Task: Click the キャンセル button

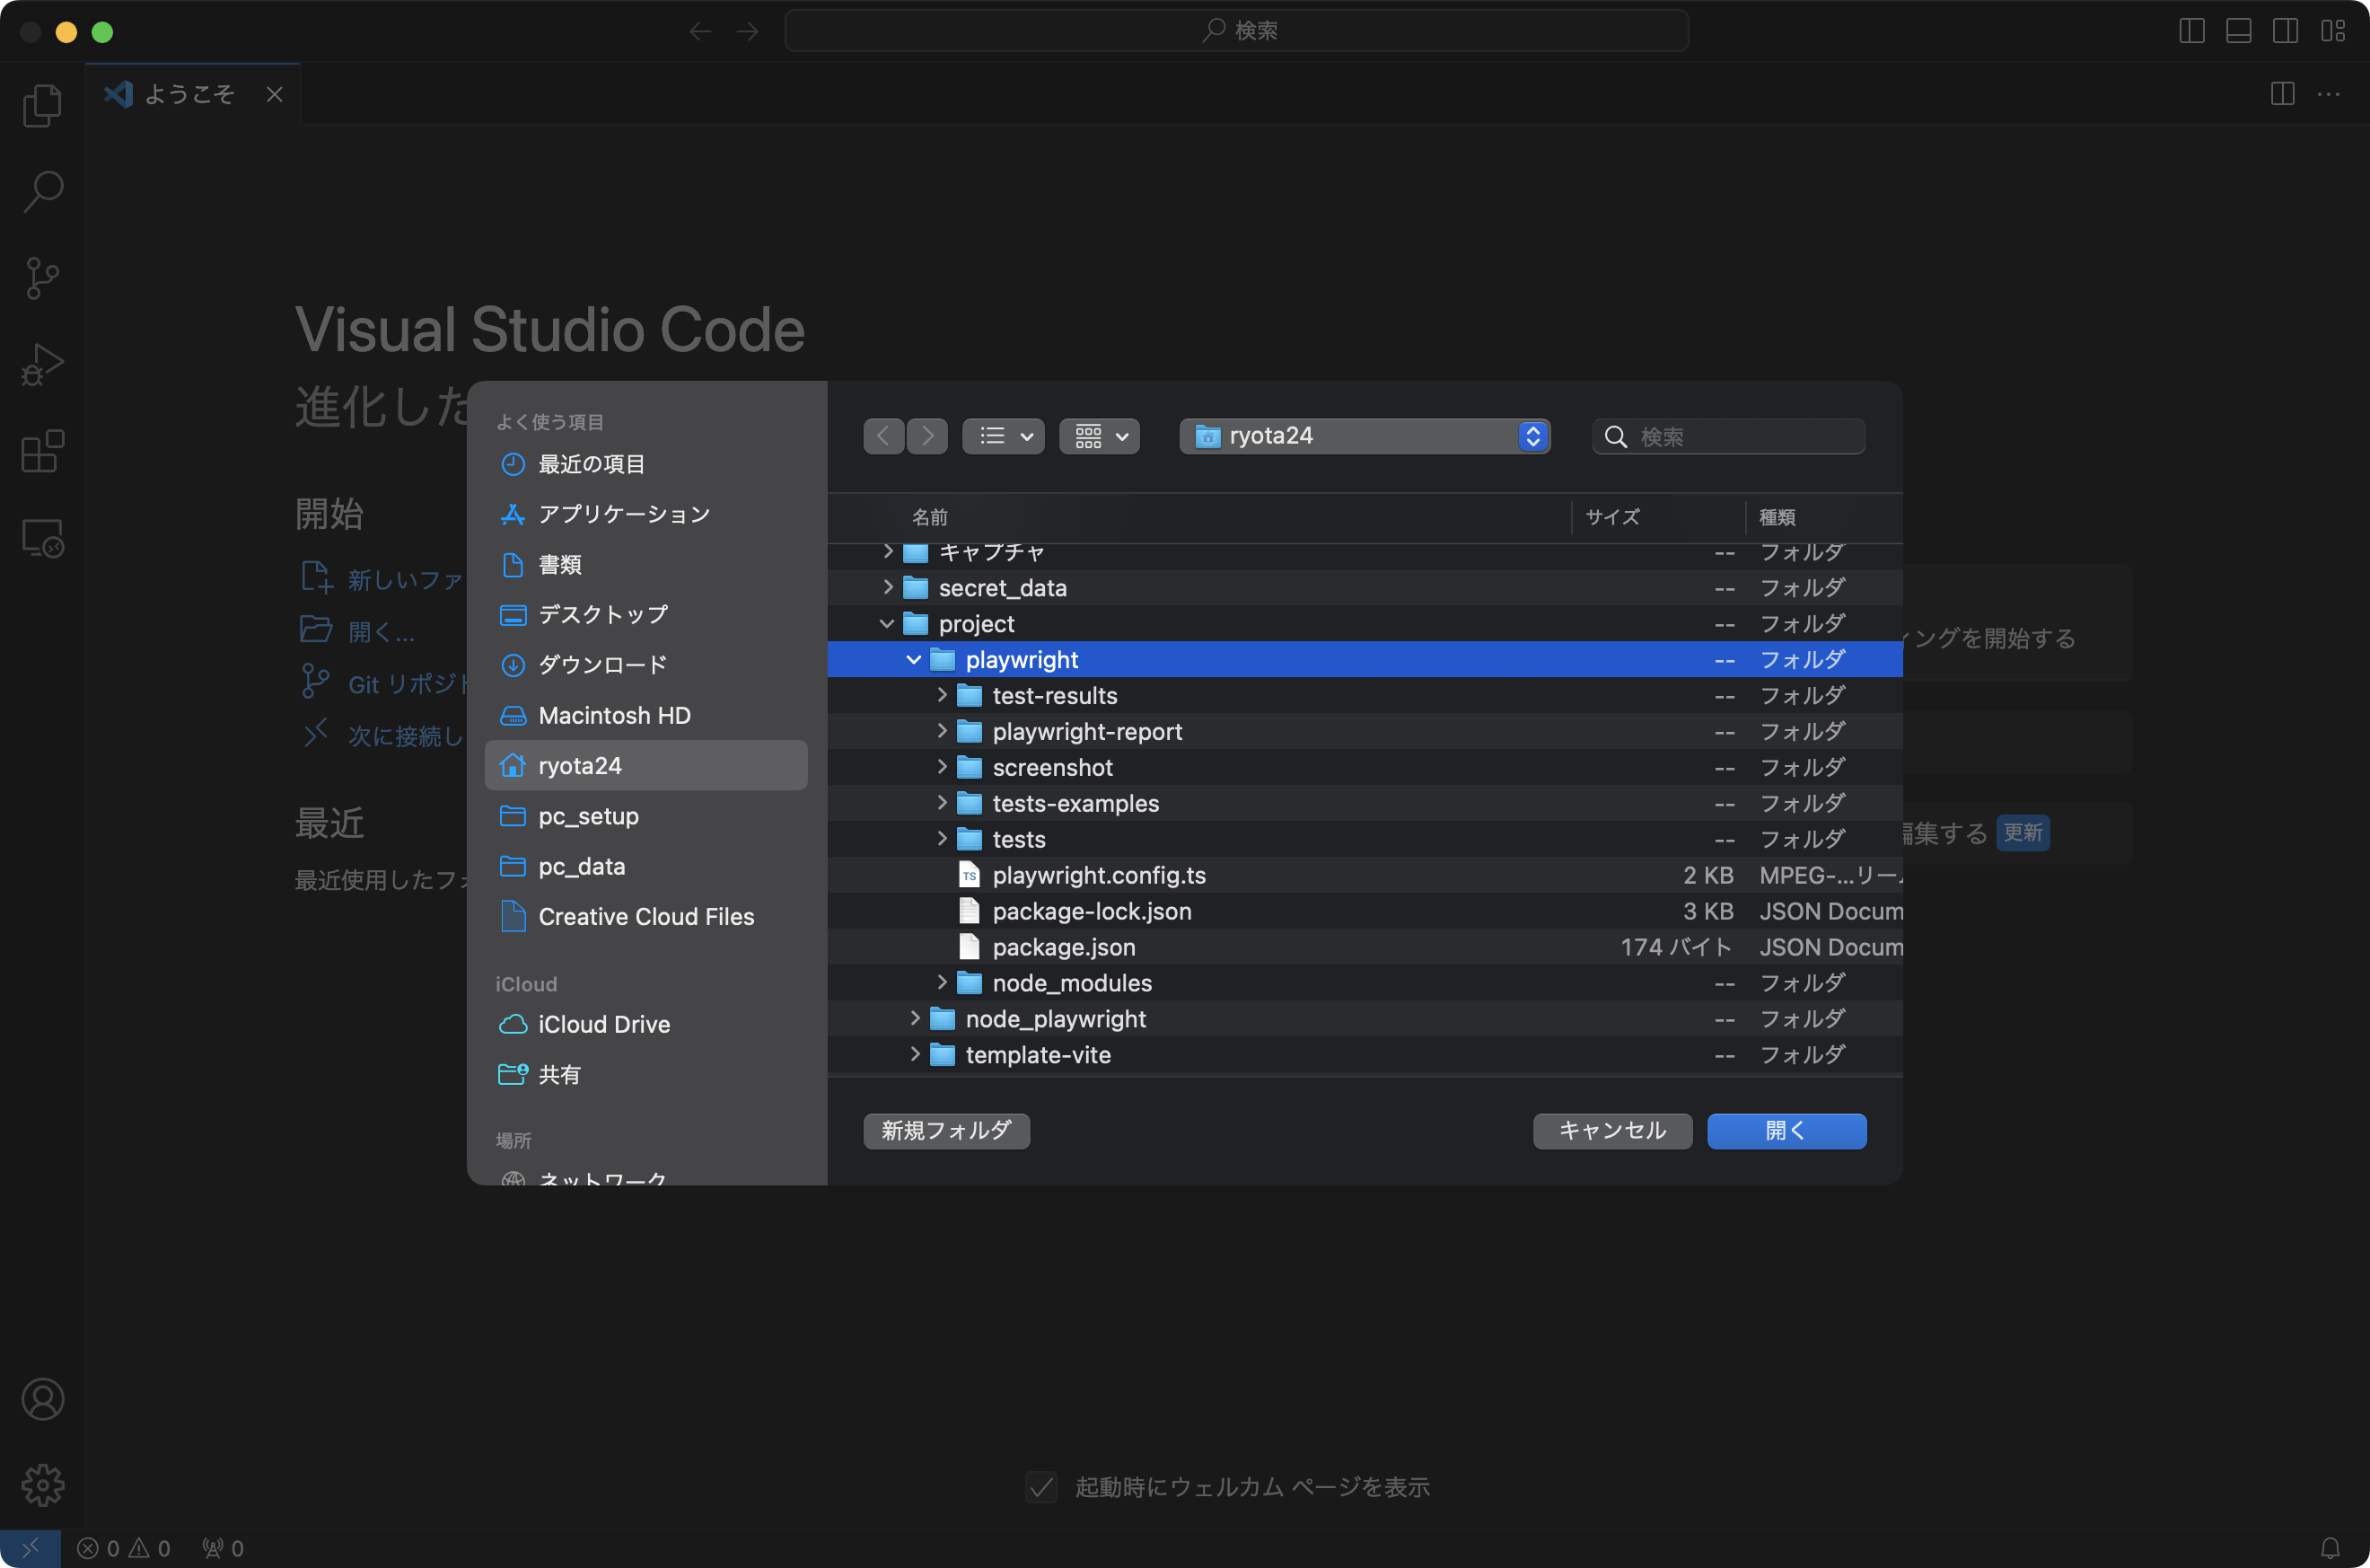Action: 1611,1131
